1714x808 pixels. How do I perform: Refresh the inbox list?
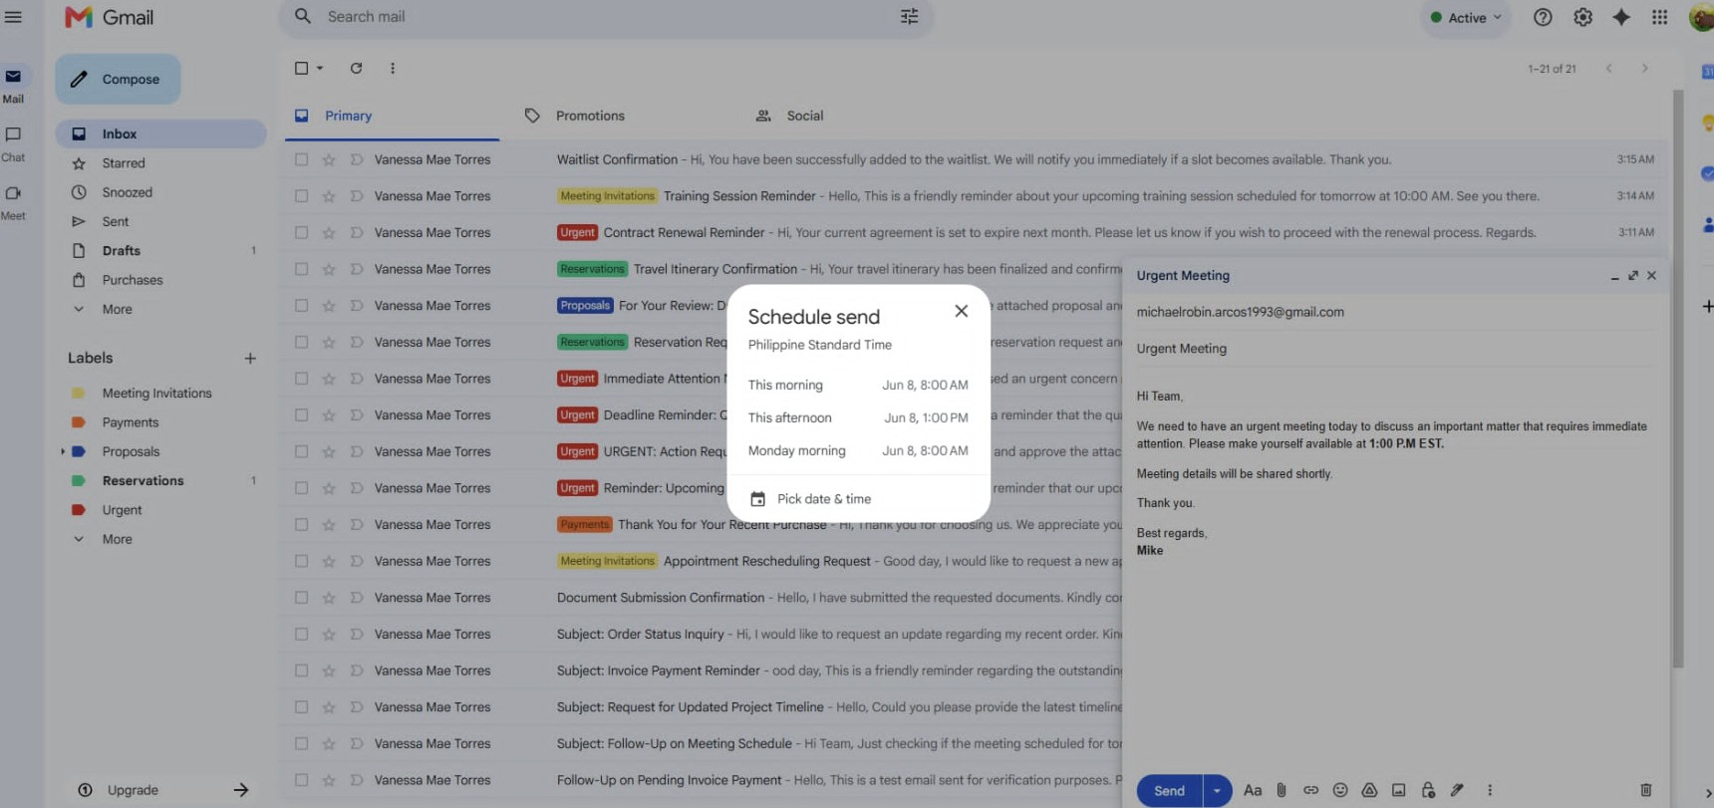click(356, 68)
